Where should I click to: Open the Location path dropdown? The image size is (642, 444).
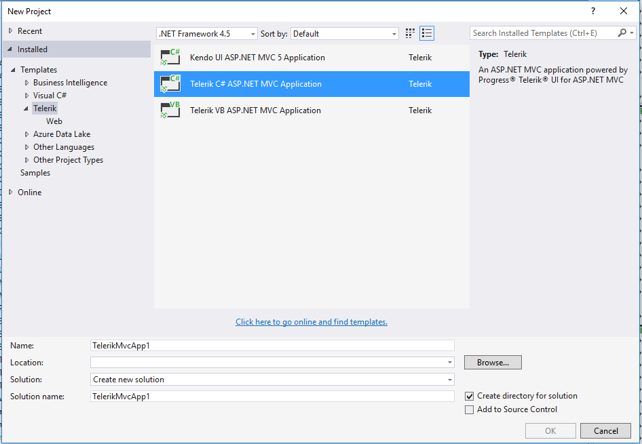click(x=449, y=362)
